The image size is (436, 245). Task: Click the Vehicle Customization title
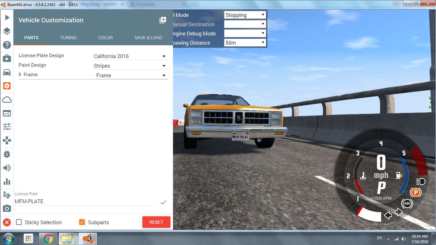tap(51, 20)
